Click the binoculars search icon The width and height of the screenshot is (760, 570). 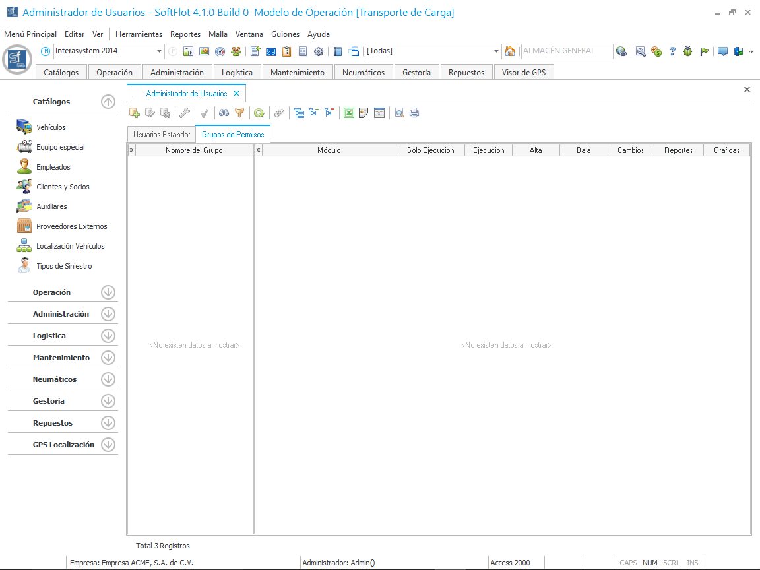pos(224,113)
